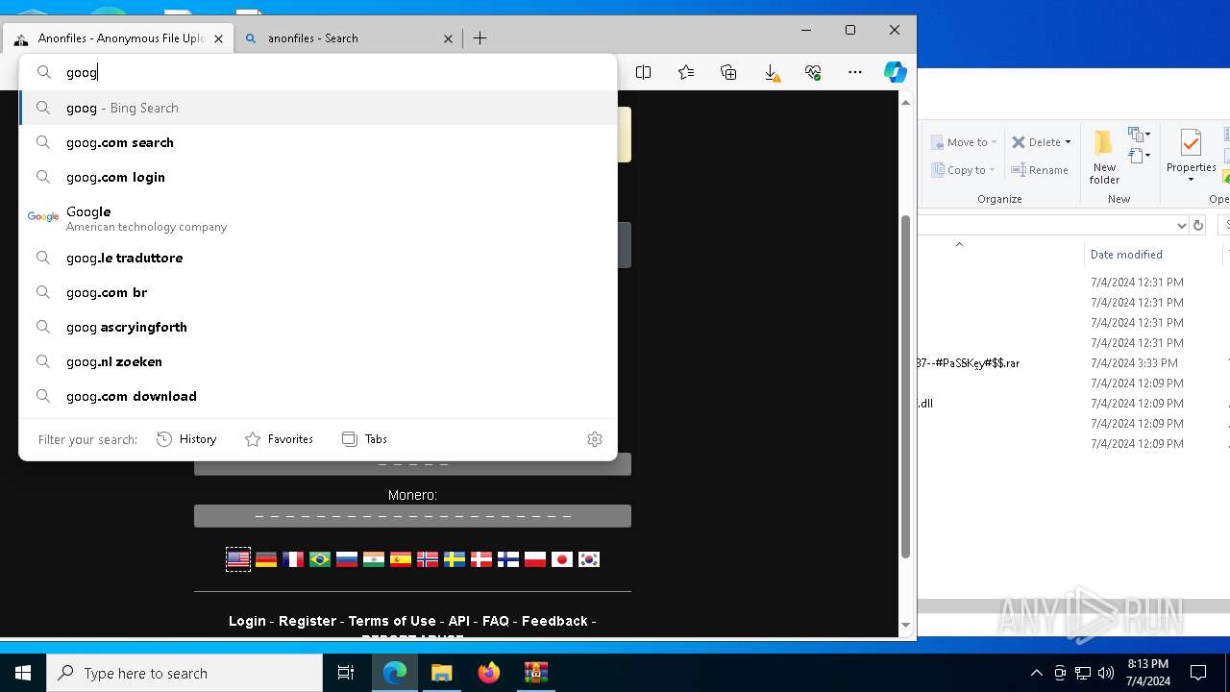Expand Delete dropdown arrow in Explorer
The width and height of the screenshot is (1230, 692).
coord(1068,142)
